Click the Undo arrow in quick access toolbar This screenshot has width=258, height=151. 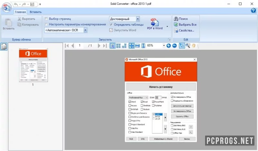click(16, 4)
